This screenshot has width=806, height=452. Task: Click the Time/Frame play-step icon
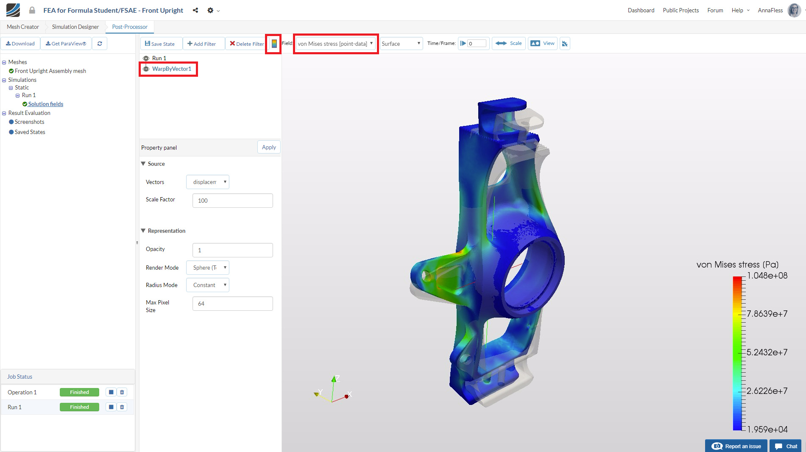point(463,43)
